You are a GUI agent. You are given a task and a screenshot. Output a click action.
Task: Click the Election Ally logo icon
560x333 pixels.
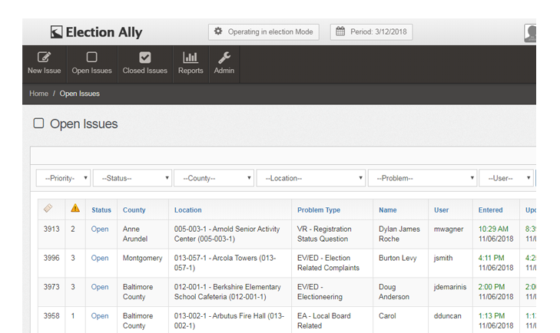[x=56, y=31]
